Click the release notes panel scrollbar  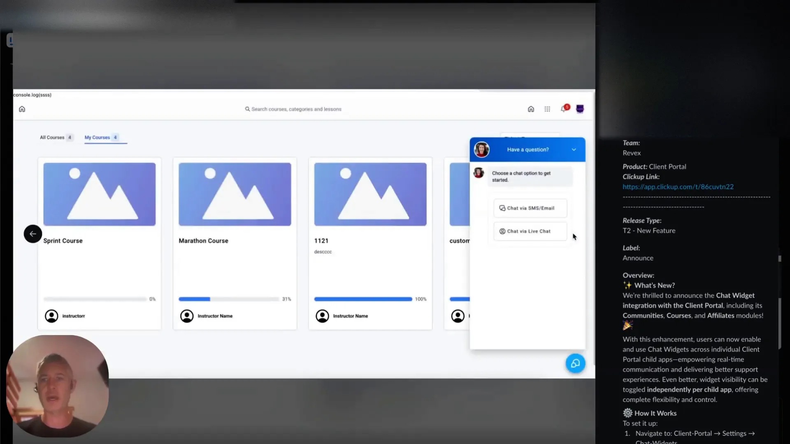(779, 324)
